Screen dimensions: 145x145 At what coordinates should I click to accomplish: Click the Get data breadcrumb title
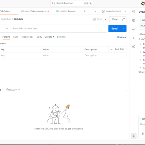pos(18,19)
